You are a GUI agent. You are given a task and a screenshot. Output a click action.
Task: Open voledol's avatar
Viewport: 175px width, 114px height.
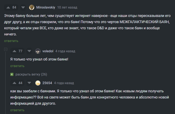tap(38, 51)
